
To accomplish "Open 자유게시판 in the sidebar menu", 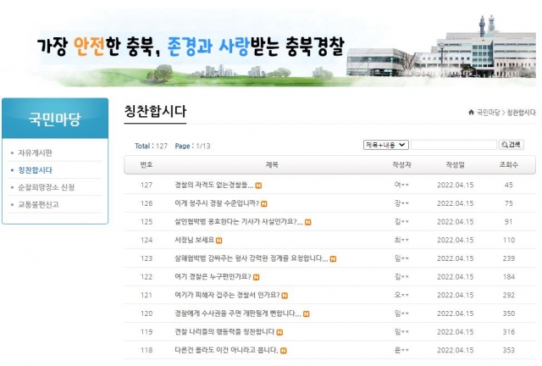I will click(x=35, y=152).
